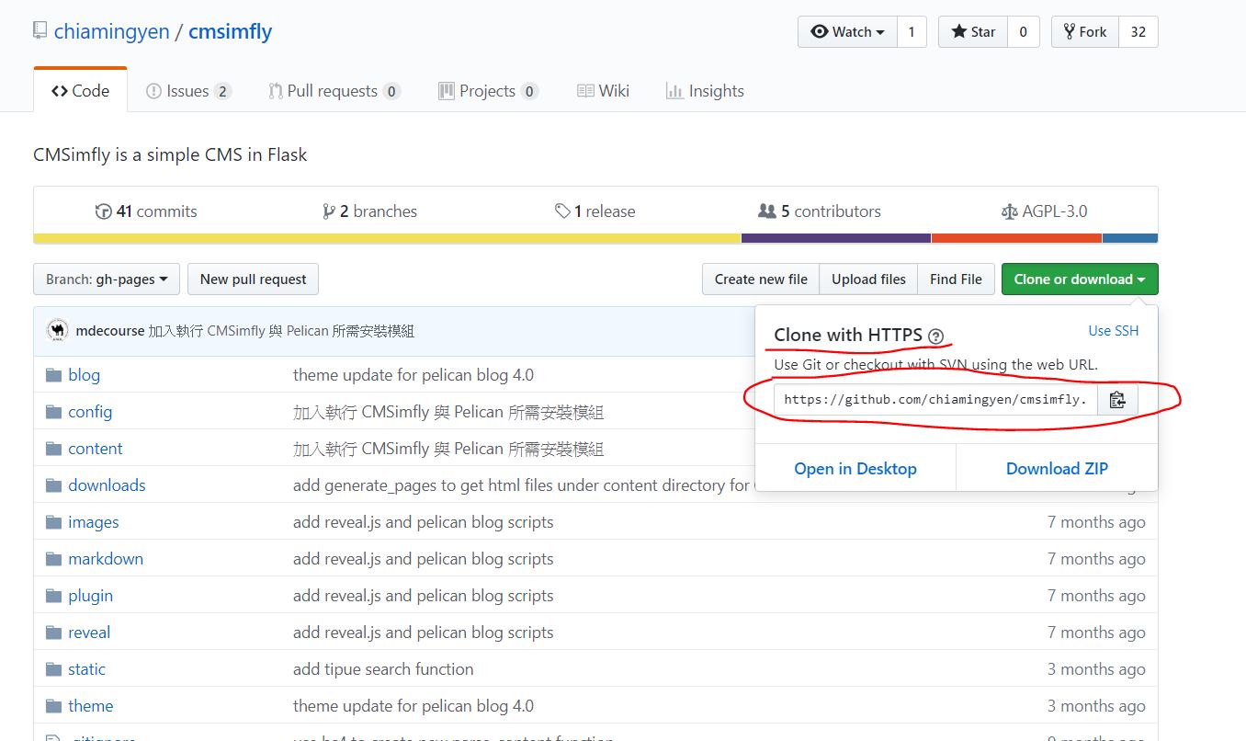1246x741 pixels.
Task: Switch clone method via Use SSH
Action: [x=1113, y=331]
